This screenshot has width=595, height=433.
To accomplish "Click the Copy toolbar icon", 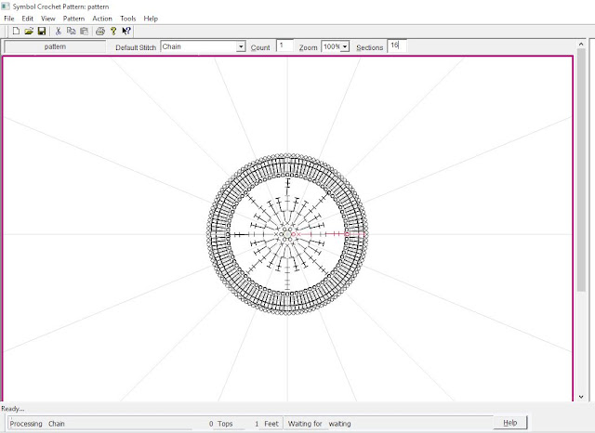I will pyautogui.click(x=71, y=31).
